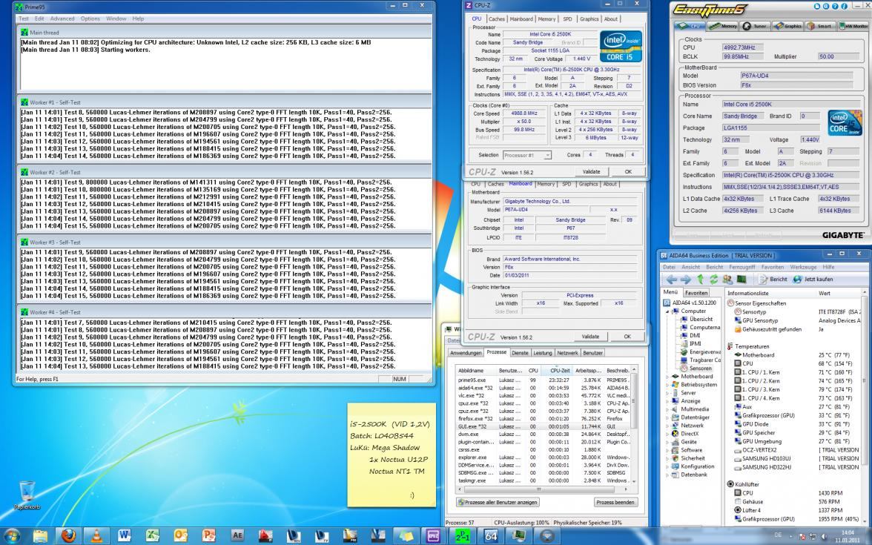Open Microsoft Excel from the taskbar
This screenshot has width=872, height=545.
click(153, 535)
